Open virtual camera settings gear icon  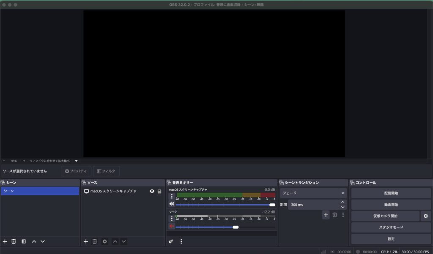click(426, 216)
